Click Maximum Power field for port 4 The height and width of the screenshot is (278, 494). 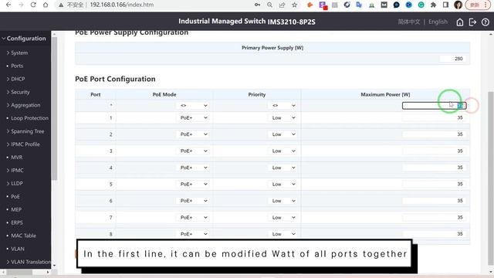tap(434, 168)
